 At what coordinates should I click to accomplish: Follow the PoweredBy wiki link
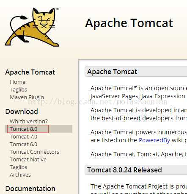(154, 140)
